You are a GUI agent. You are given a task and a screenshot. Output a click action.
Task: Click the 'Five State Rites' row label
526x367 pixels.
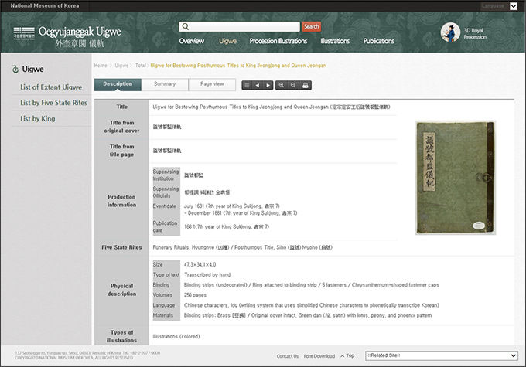pos(121,247)
